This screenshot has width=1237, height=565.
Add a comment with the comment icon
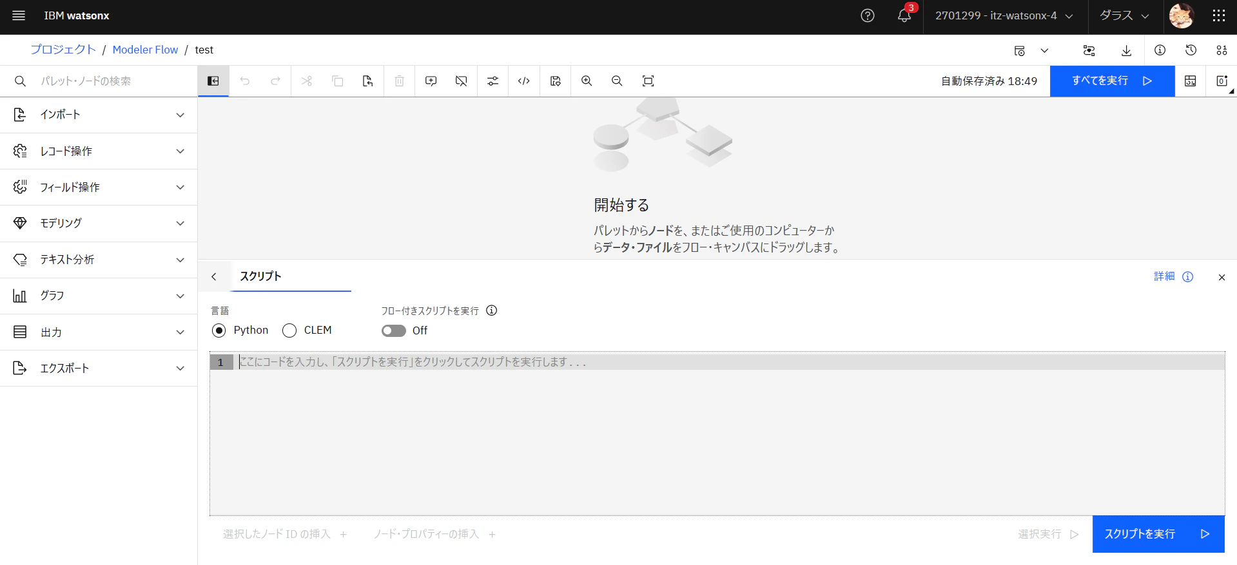click(x=431, y=81)
